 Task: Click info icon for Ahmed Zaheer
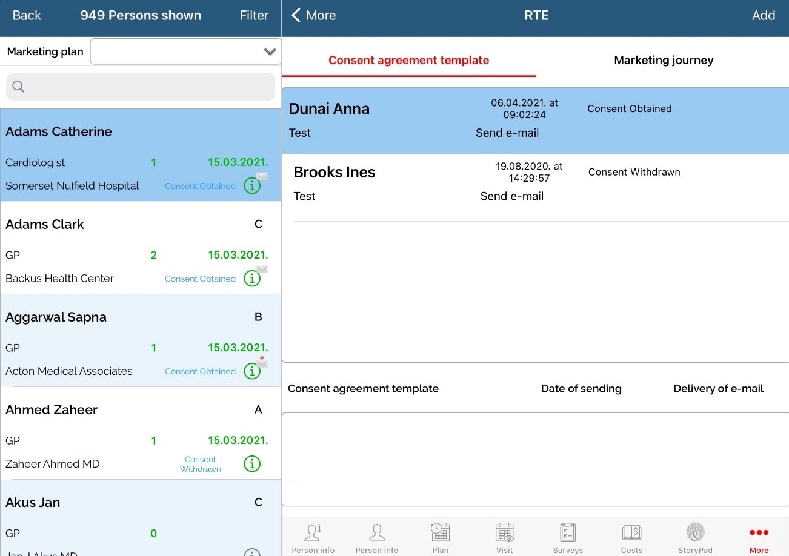tap(251, 464)
